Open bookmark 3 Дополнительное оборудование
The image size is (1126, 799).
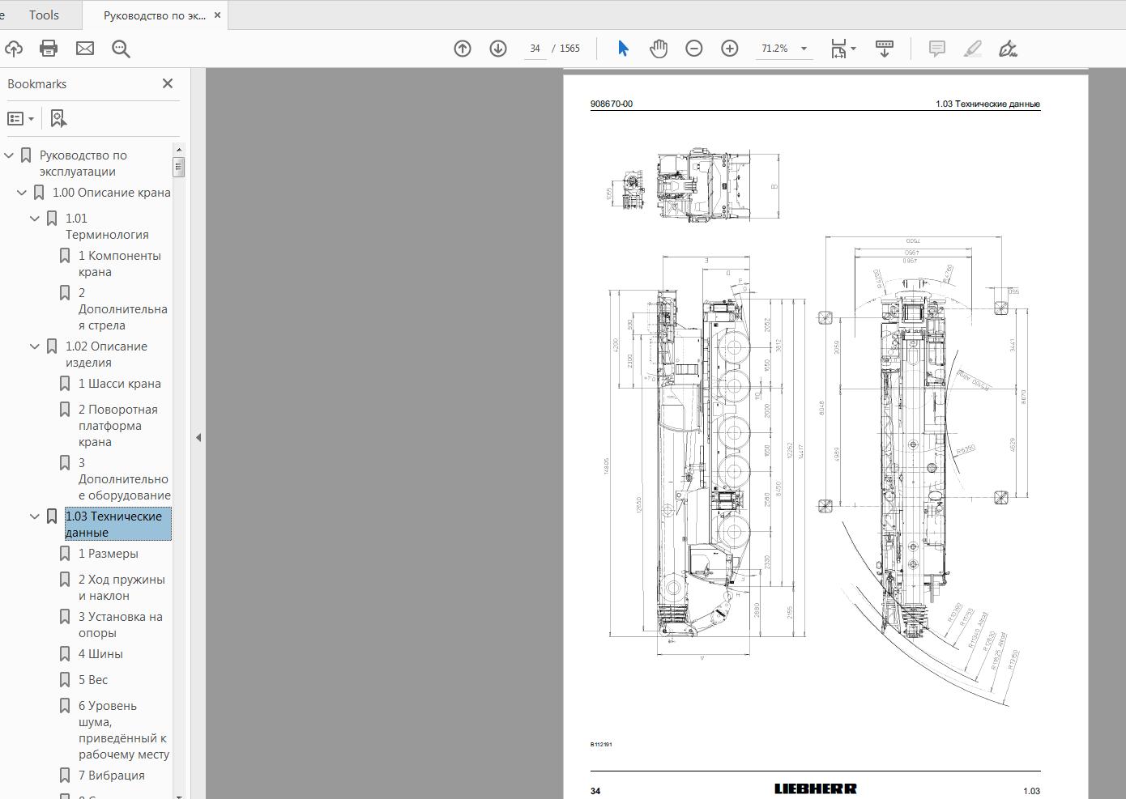tap(125, 479)
